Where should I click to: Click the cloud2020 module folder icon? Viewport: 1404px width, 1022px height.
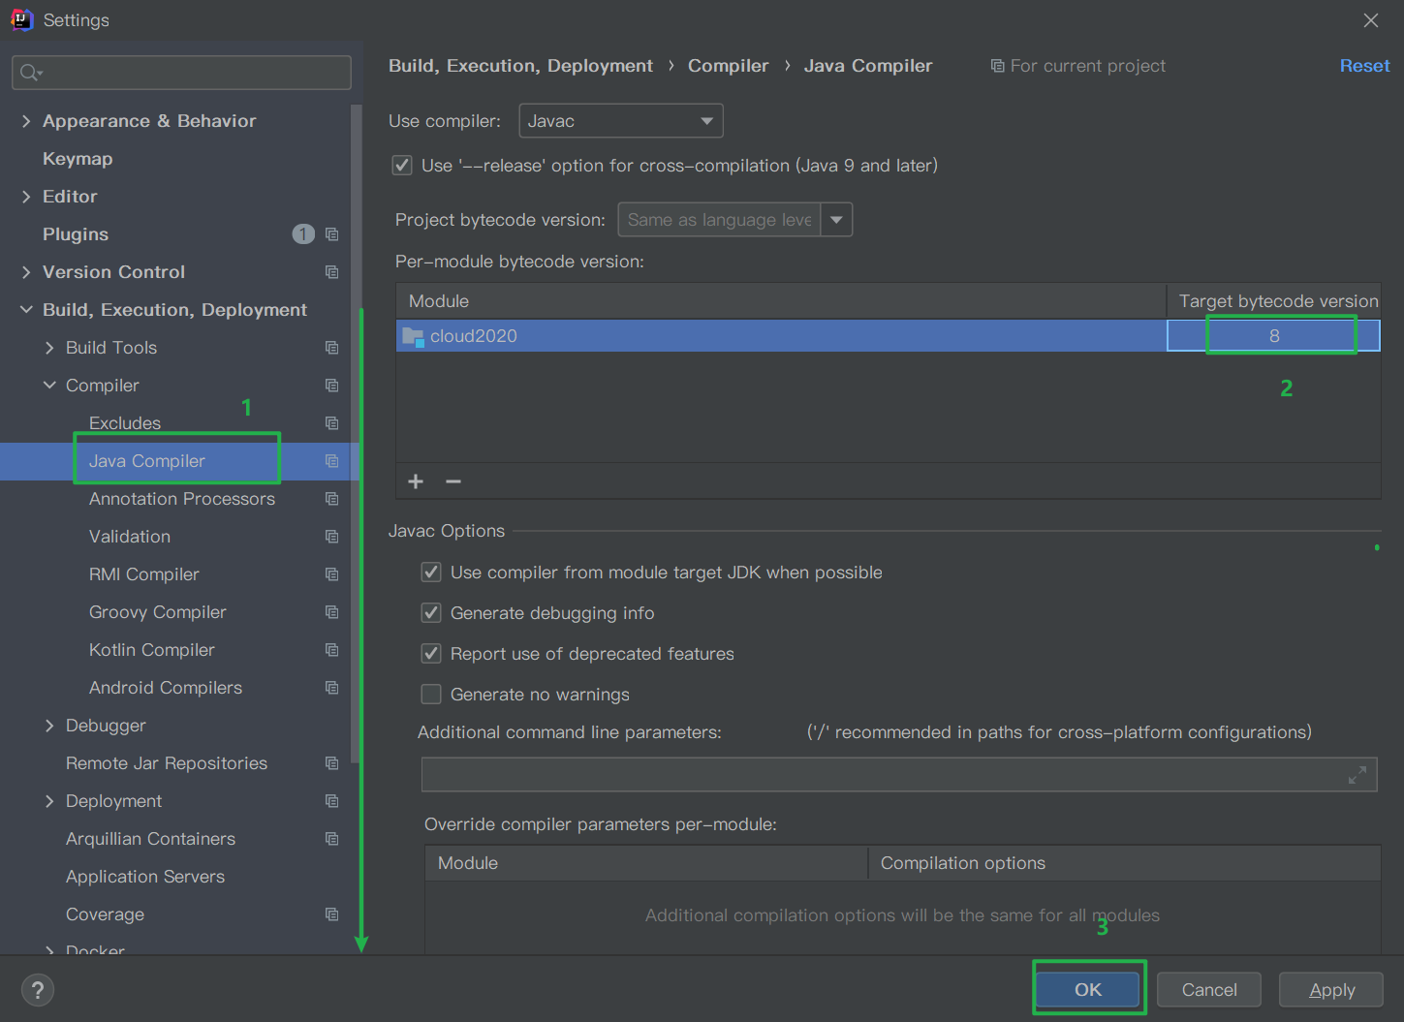coord(414,337)
